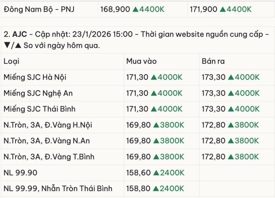The width and height of the screenshot is (275, 198).
Task: Click the Miếng SJC Nghệ An row label
Action: [38, 93]
